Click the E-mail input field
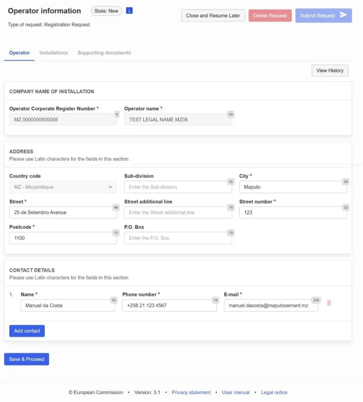The height and width of the screenshot is (402, 363). (271, 305)
